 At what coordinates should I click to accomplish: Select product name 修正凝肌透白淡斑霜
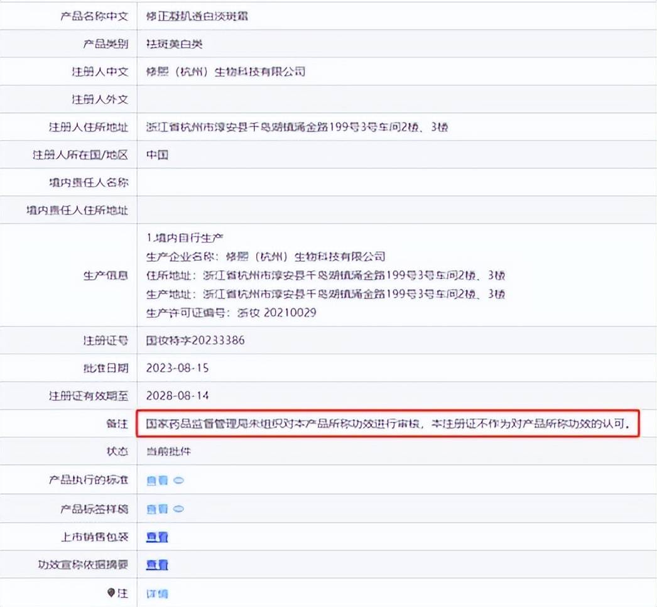[197, 16]
